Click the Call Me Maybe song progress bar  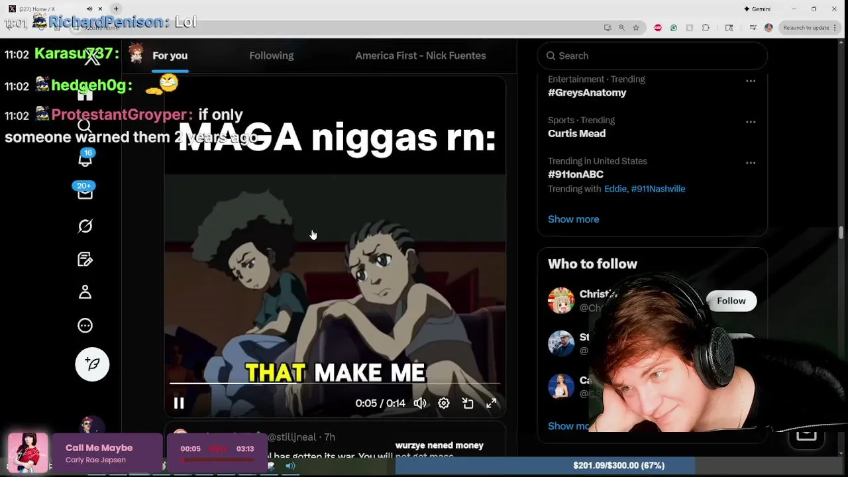tap(217, 460)
